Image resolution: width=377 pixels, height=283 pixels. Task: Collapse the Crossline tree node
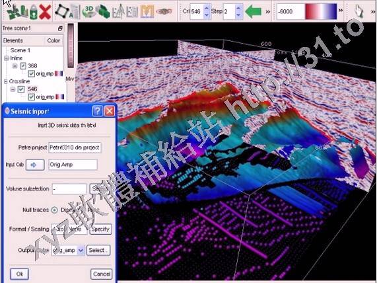tap(6, 81)
